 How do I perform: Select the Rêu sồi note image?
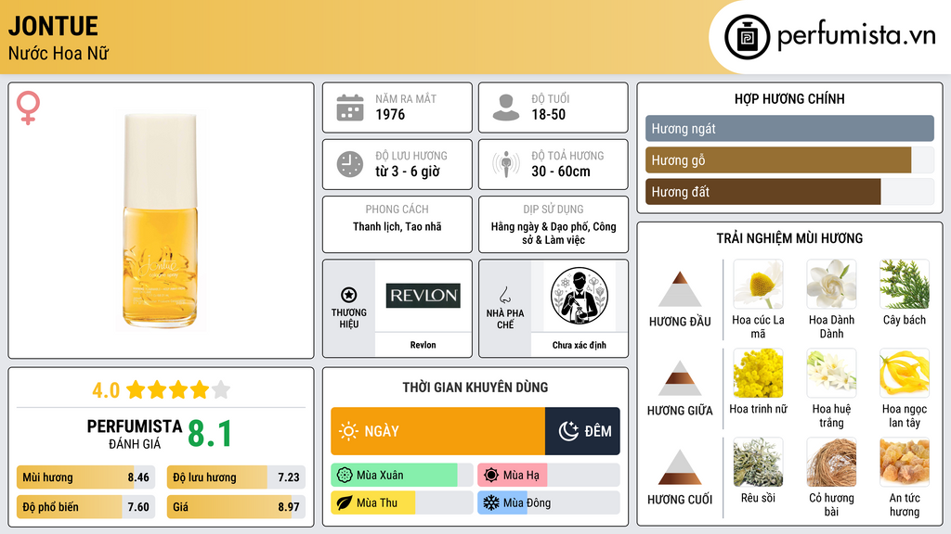(x=758, y=463)
